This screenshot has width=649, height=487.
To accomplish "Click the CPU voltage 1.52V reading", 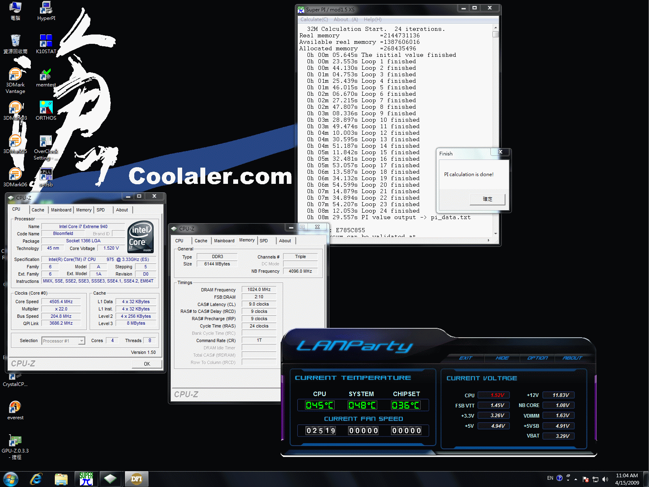I will [x=494, y=395].
